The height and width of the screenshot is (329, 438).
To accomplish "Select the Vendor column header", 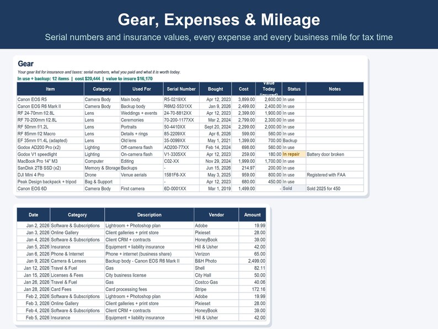I will coord(216,215).
